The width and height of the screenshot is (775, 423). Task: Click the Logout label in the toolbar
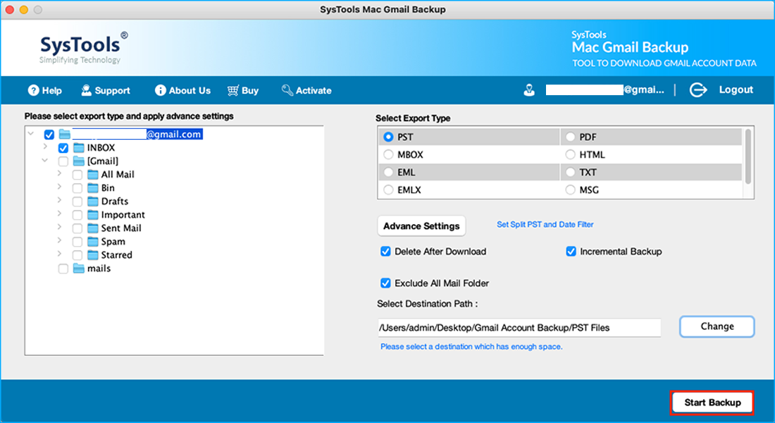[736, 90]
